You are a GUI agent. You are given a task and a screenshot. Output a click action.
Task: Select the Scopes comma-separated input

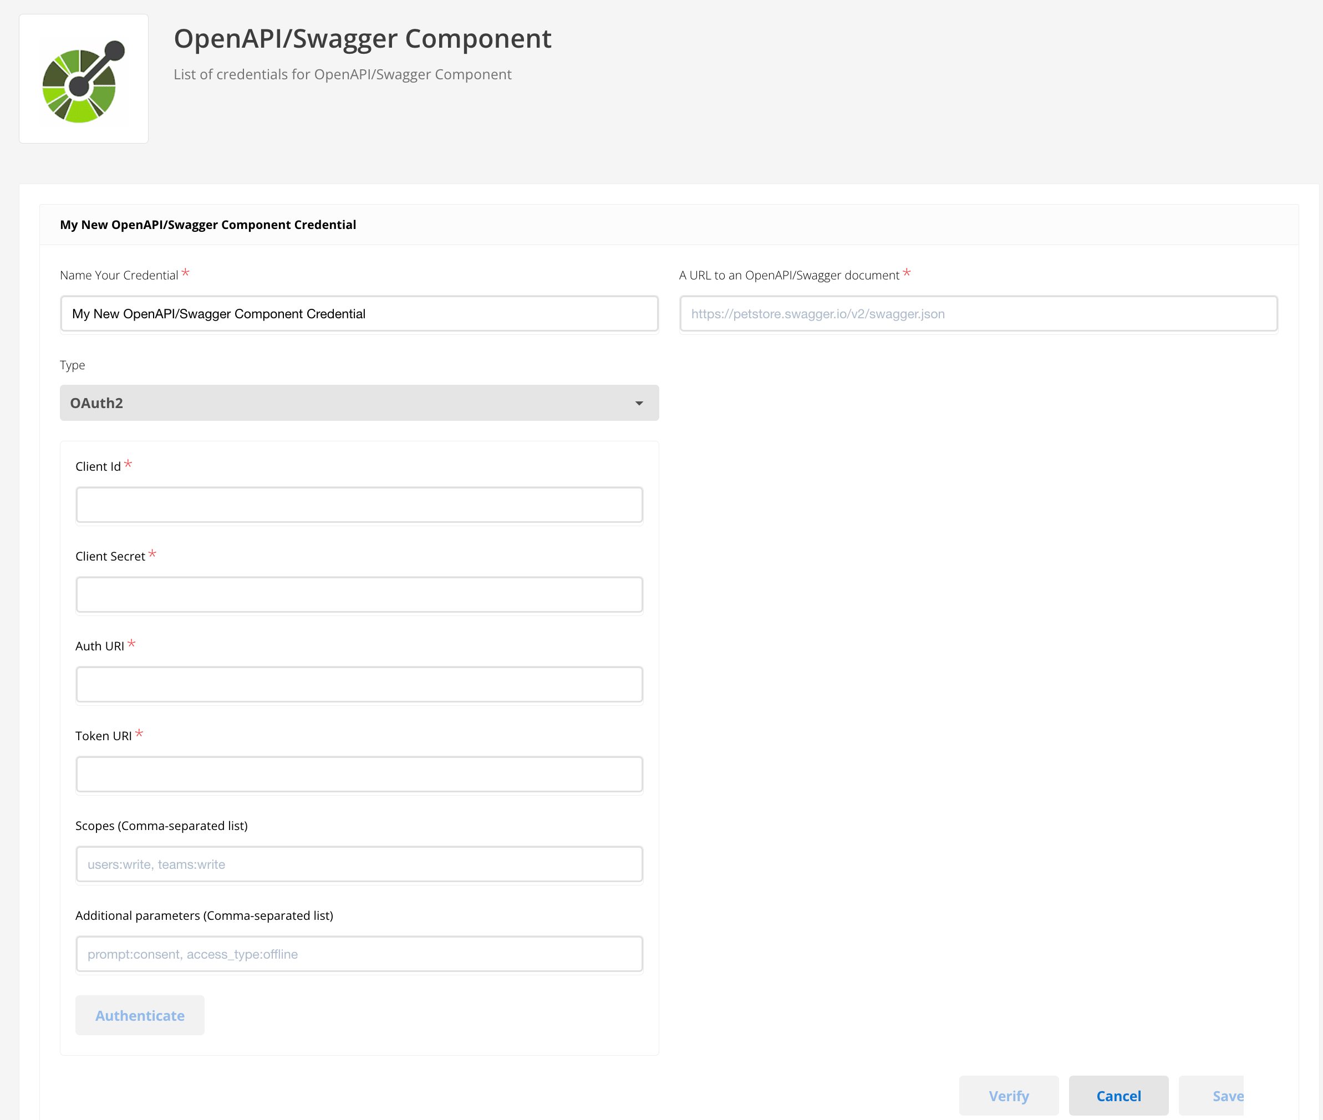pyautogui.click(x=359, y=865)
